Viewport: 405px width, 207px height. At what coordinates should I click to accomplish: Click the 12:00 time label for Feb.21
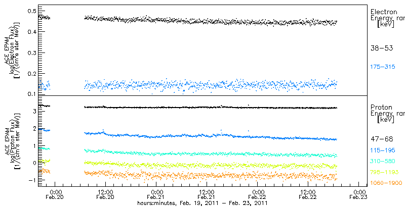[207, 192]
